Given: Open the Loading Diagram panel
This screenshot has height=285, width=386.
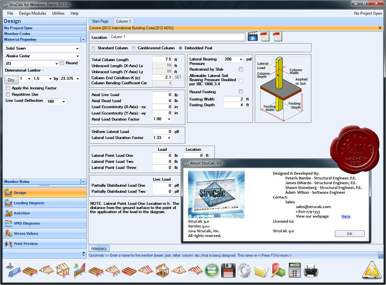Looking at the screenshot, I should tap(44, 203).
